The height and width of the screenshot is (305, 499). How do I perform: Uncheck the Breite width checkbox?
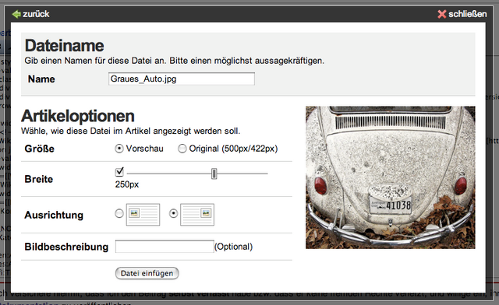pyautogui.click(x=119, y=172)
